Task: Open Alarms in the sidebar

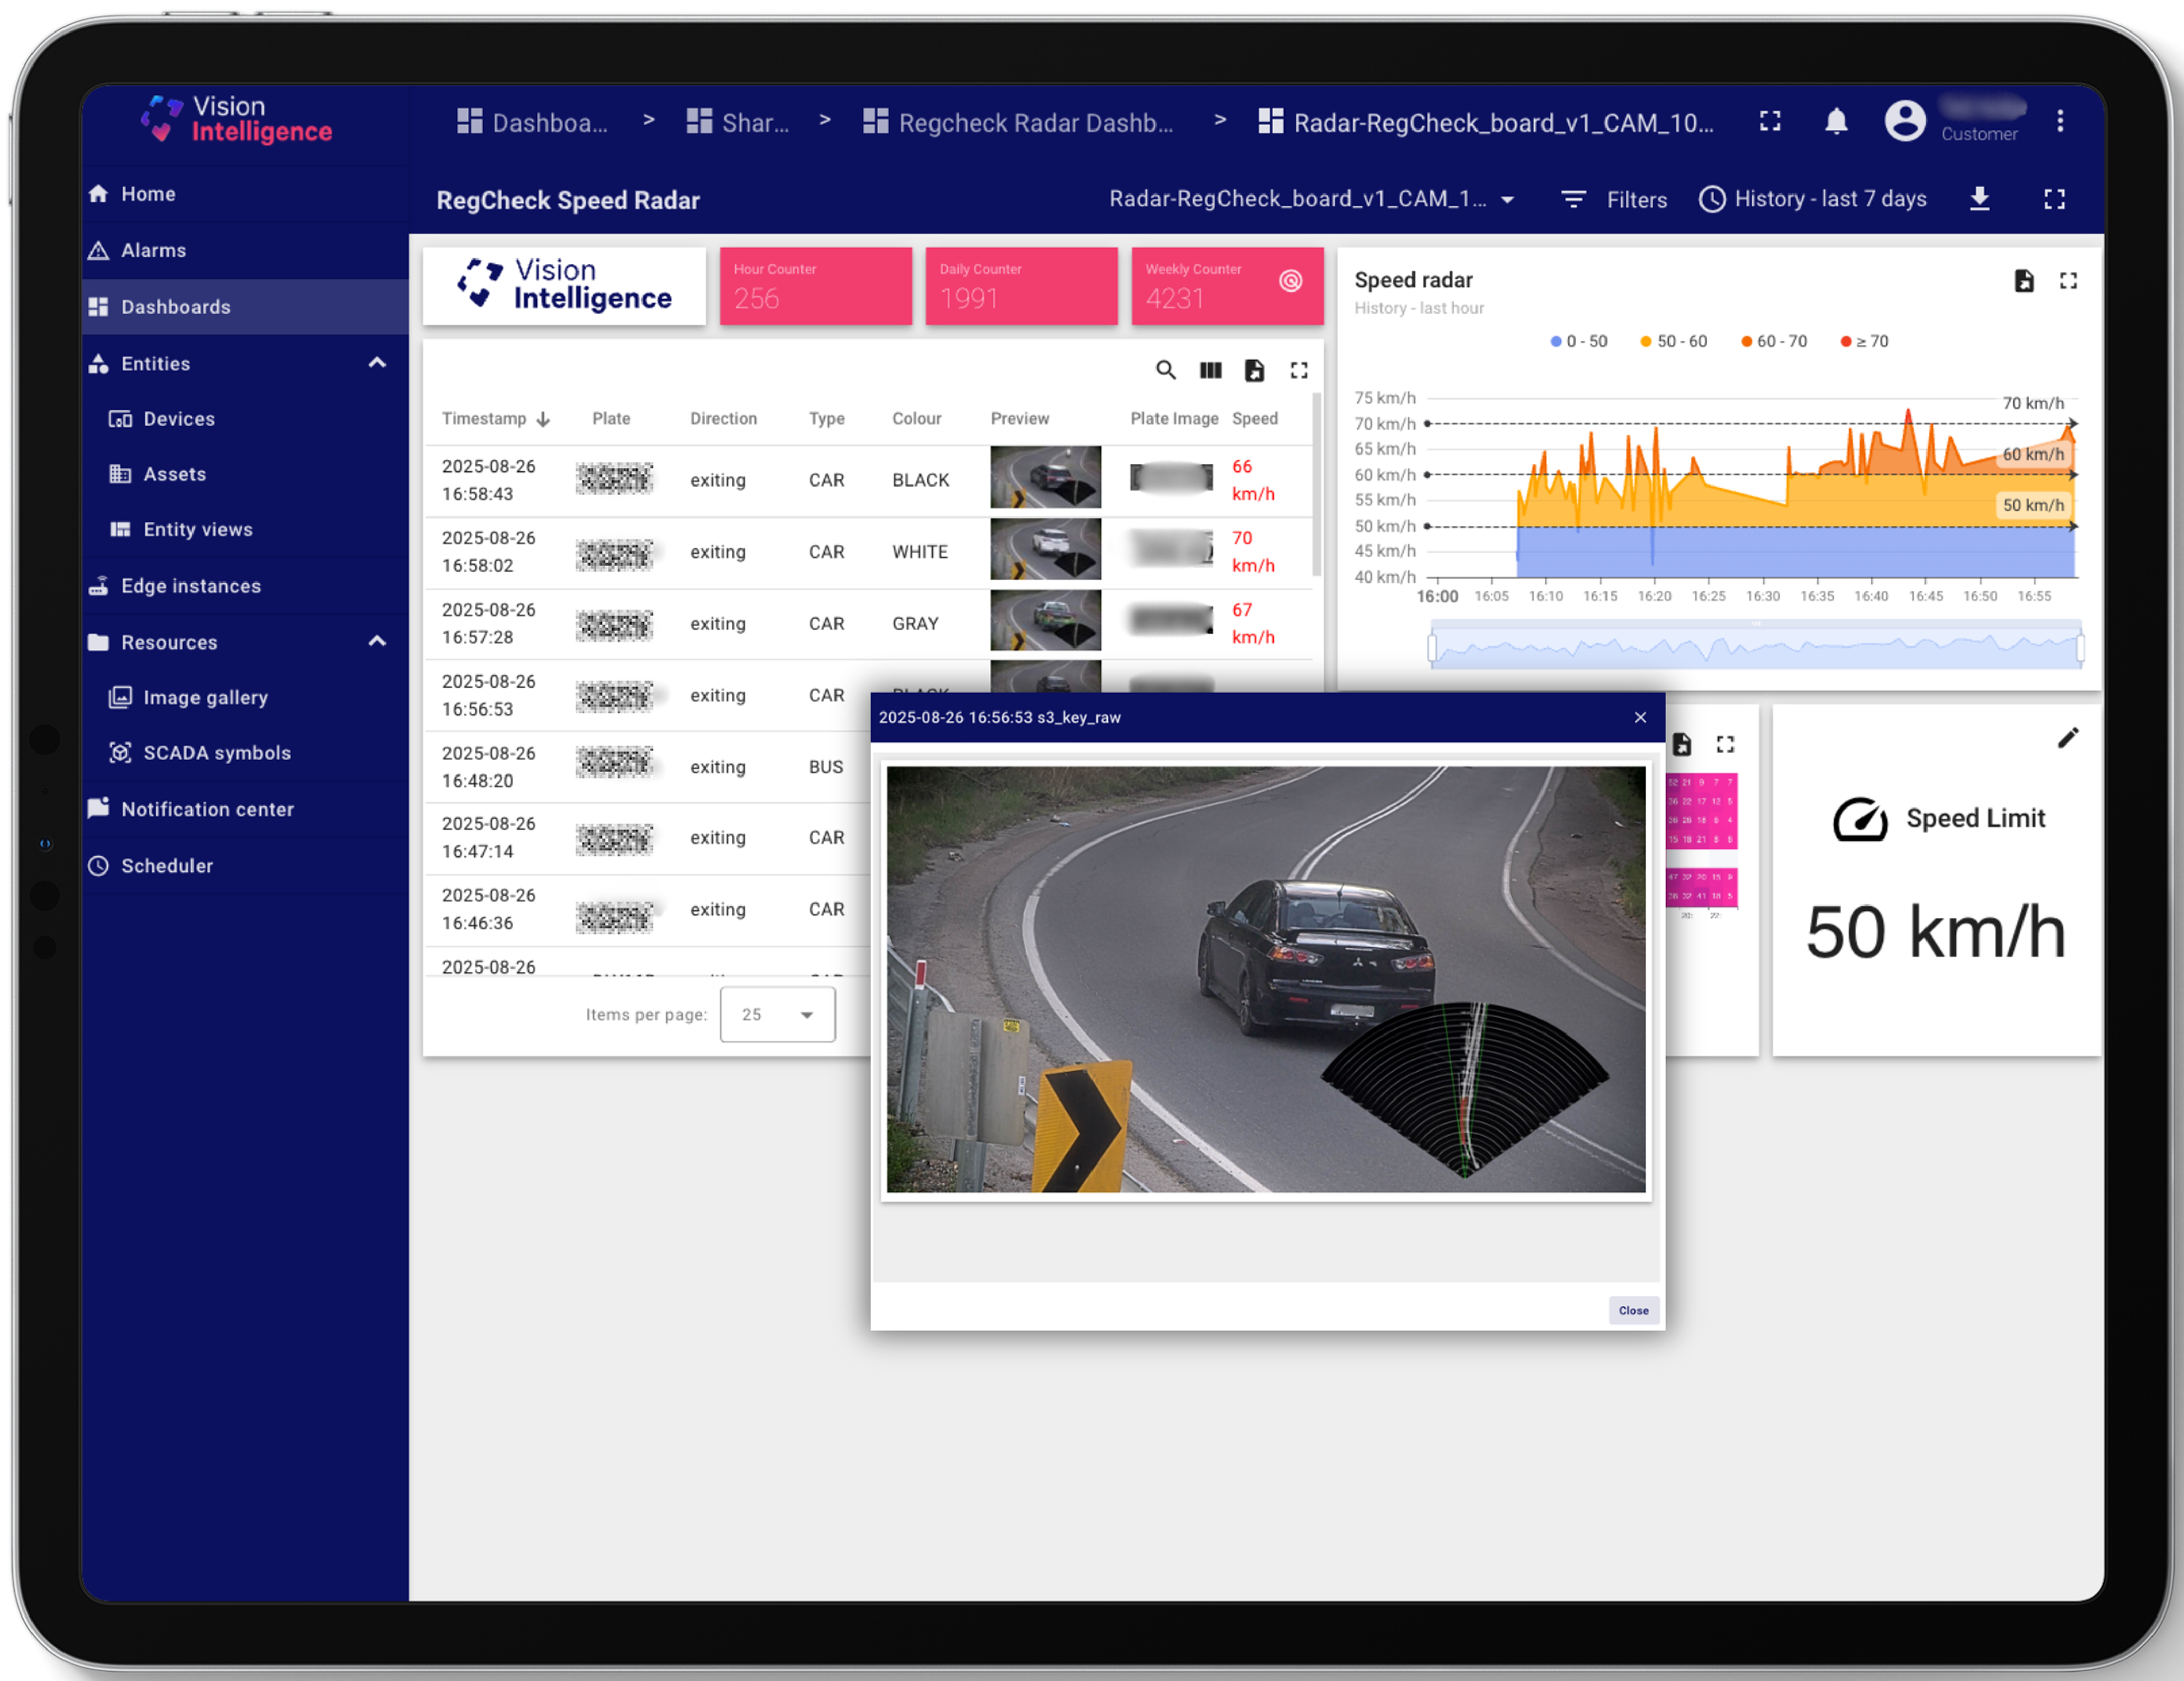Action: coord(153,251)
